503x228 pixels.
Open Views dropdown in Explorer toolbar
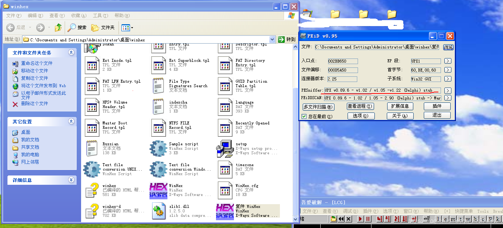(x=127, y=28)
